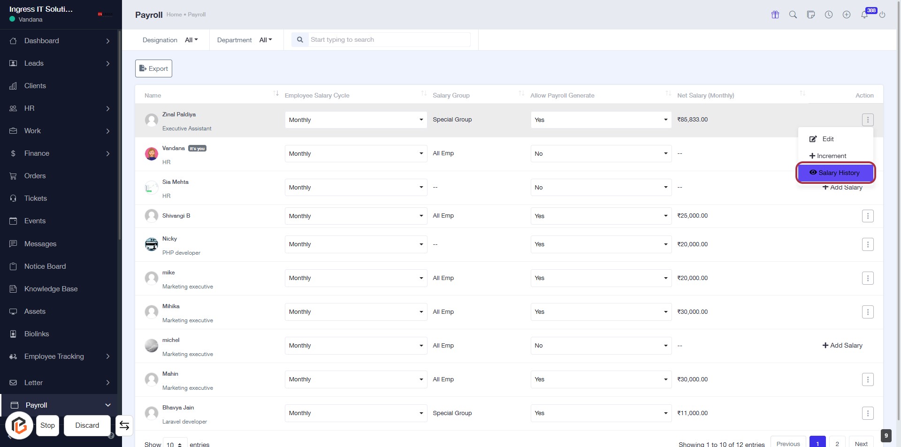Click the swap arrows icon beside Discard

(x=124, y=425)
